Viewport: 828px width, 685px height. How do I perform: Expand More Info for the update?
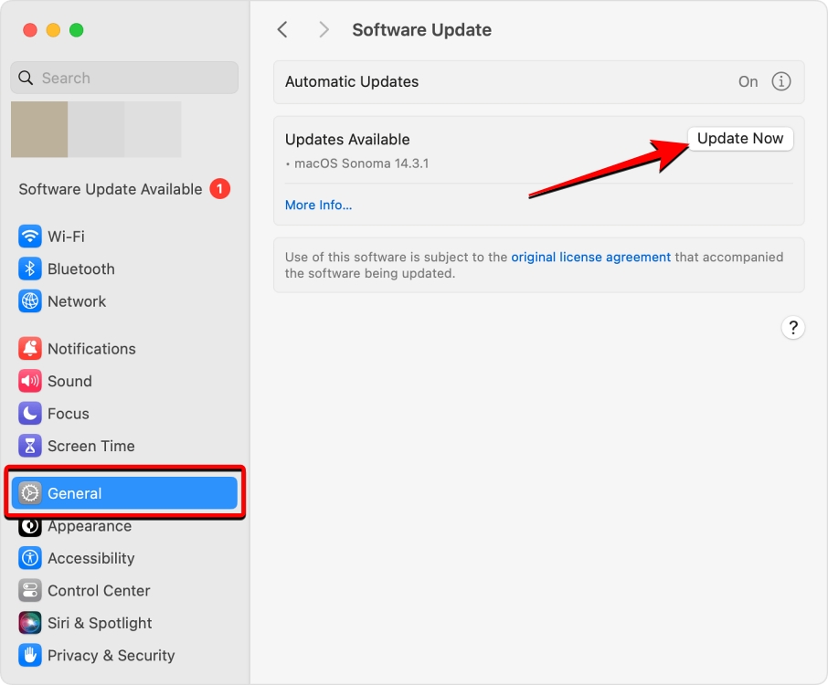(318, 205)
